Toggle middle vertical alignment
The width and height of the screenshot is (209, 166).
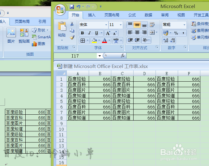[x=137, y=25]
